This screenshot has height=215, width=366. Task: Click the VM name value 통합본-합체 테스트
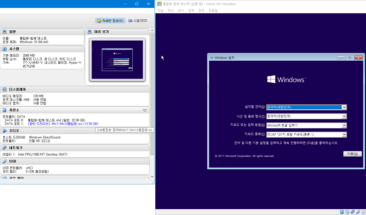pos(33,38)
